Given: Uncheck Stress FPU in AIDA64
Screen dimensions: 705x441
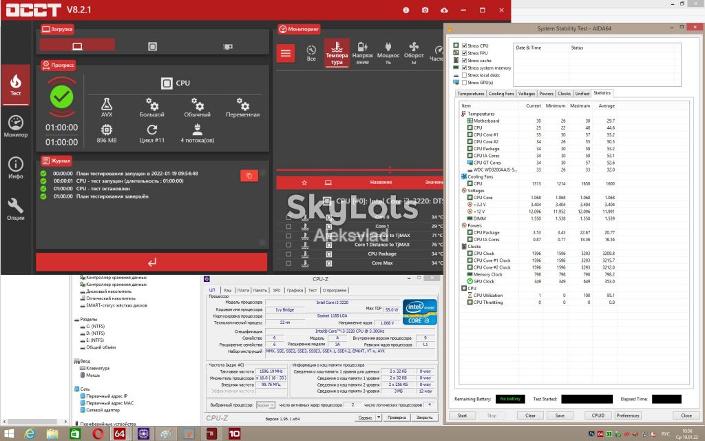Looking at the screenshot, I should [464, 53].
